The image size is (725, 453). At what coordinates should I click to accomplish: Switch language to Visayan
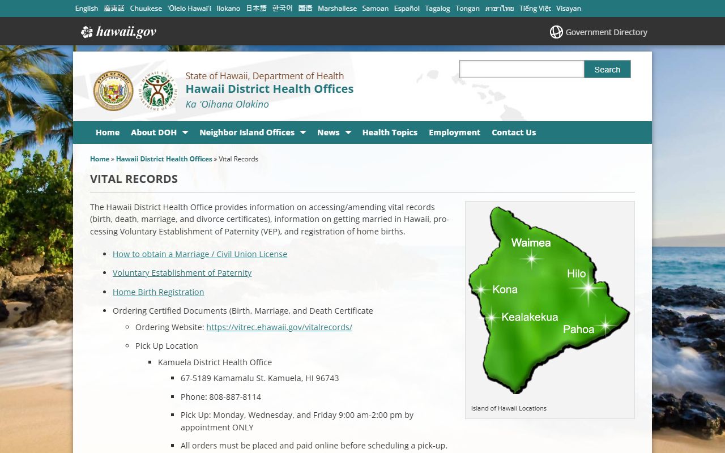569,8
